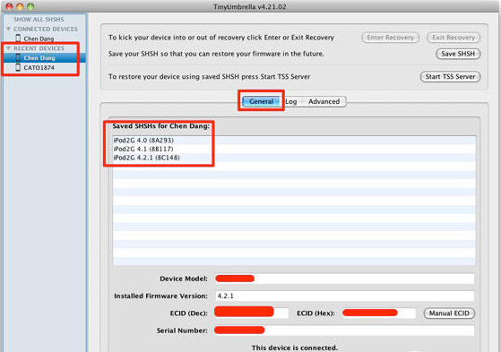Select iPod2G 4.2.1 (8C148) SHSH entry
The image size is (501, 352).
coord(294,158)
